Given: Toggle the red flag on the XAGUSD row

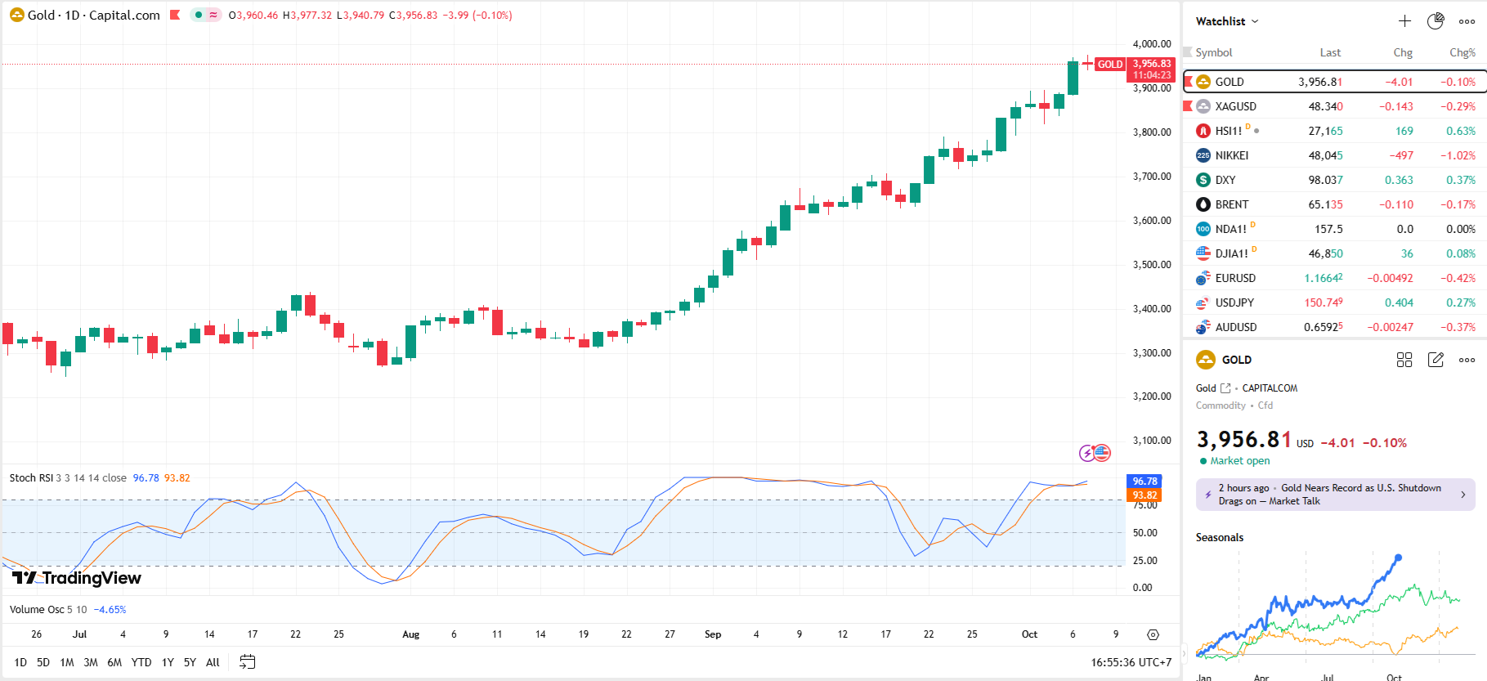Looking at the screenshot, I should point(1188,106).
